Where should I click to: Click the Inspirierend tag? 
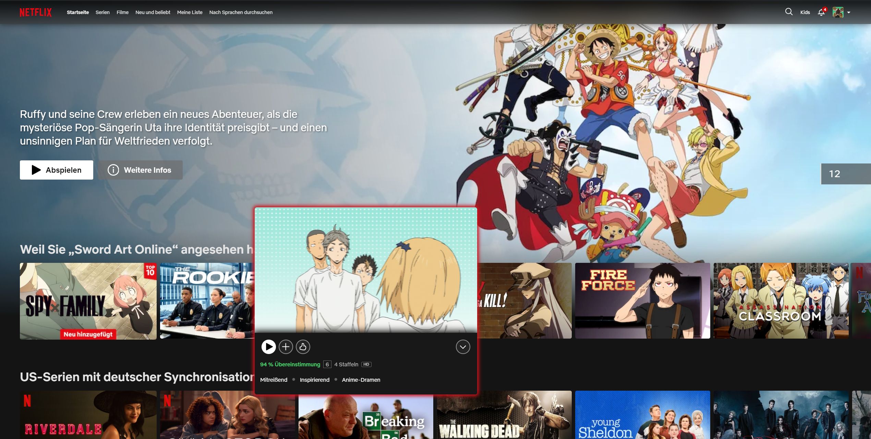pos(314,380)
